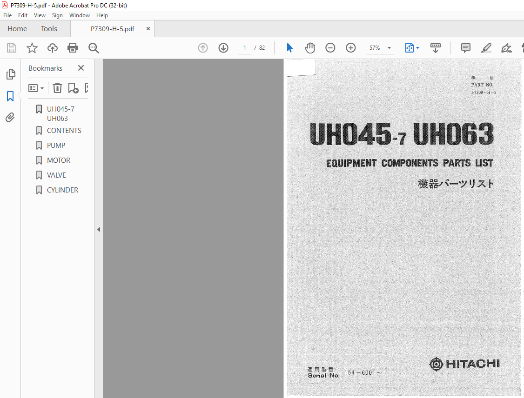This screenshot has width=524, height=398.
Task: Close the P7309-H-5.pdf tab
Action: pyautogui.click(x=148, y=29)
